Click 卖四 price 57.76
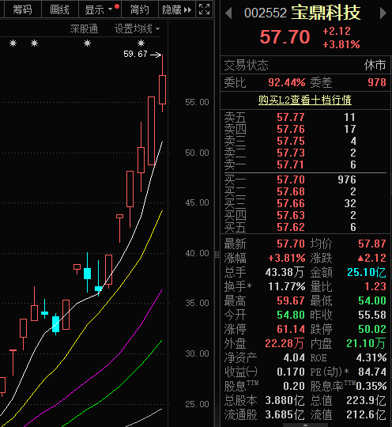This screenshot has height=427, width=392. click(x=291, y=129)
